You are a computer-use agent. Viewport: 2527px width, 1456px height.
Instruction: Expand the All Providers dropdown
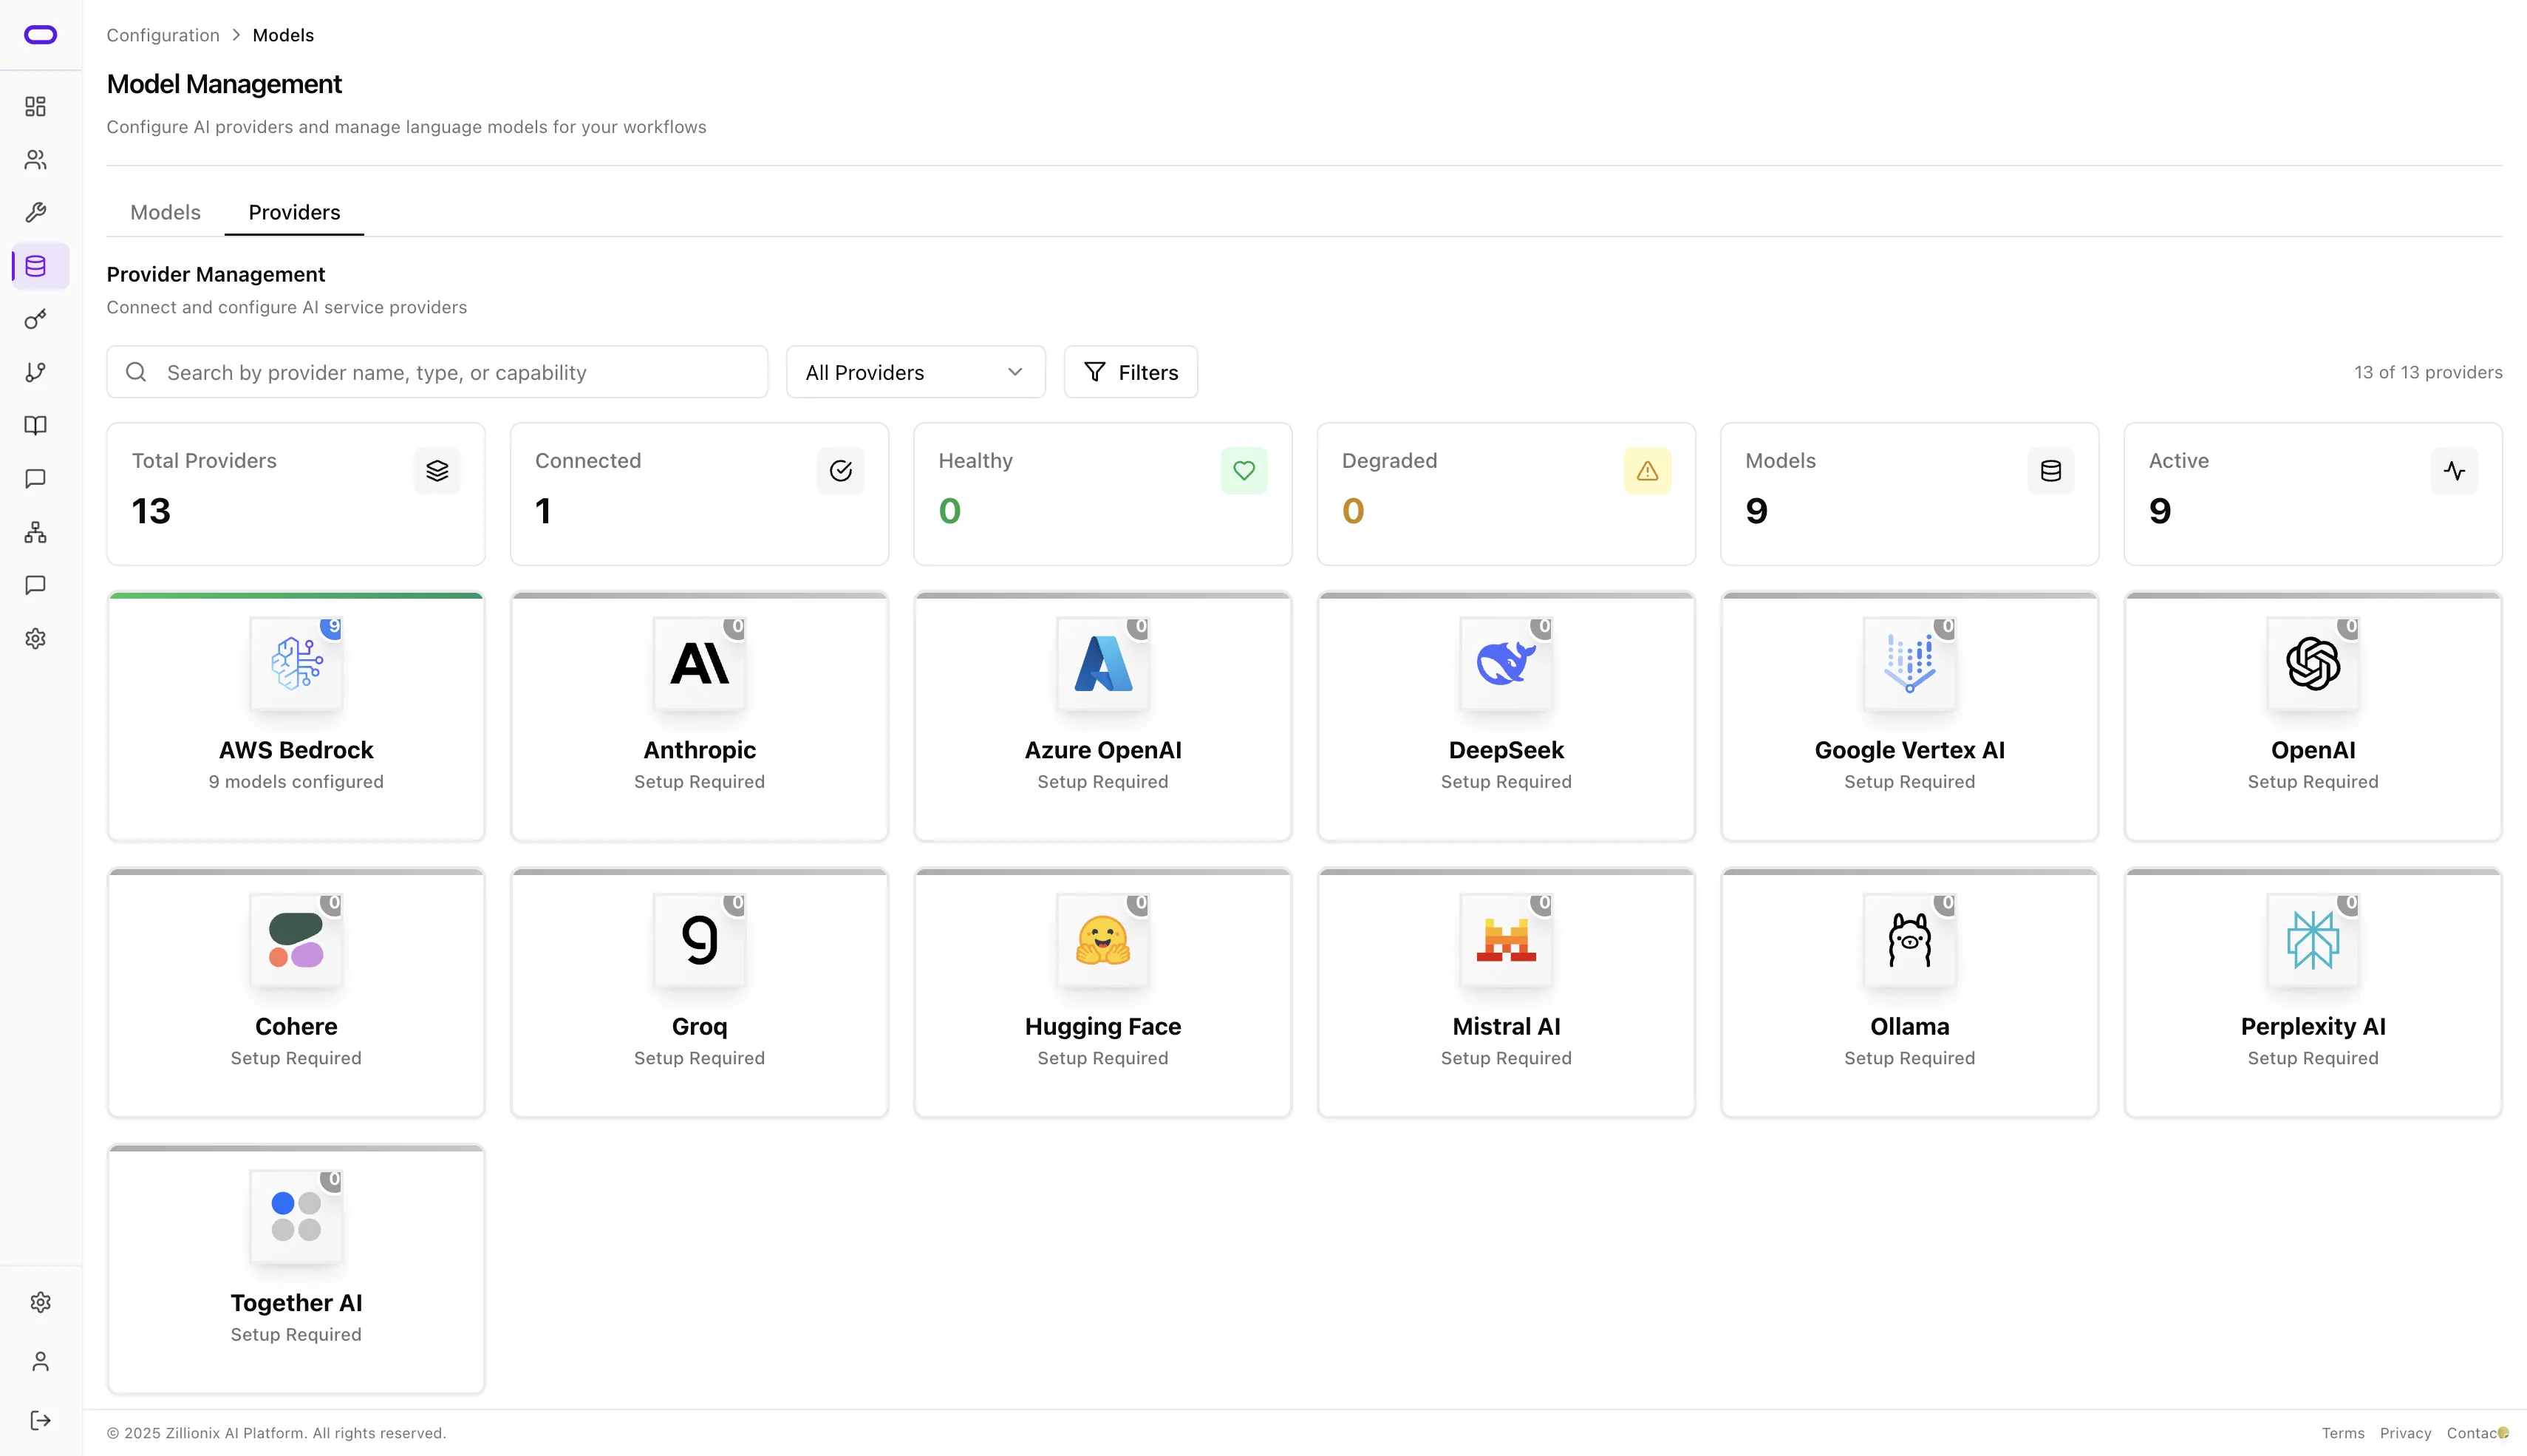[915, 372]
